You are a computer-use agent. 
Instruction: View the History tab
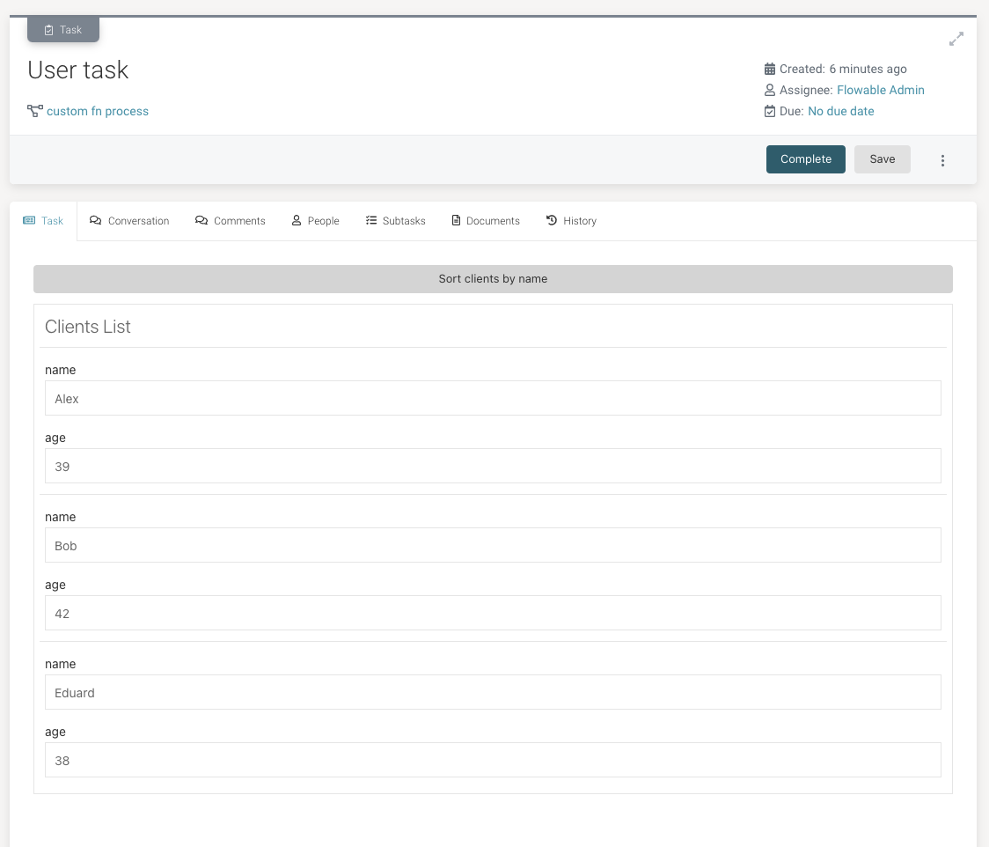tap(571, 221)
